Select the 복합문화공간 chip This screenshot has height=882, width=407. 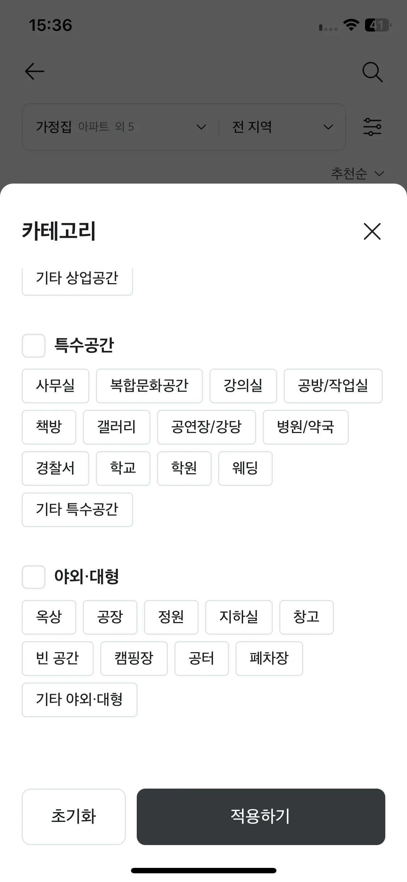[x=149, y=386]
